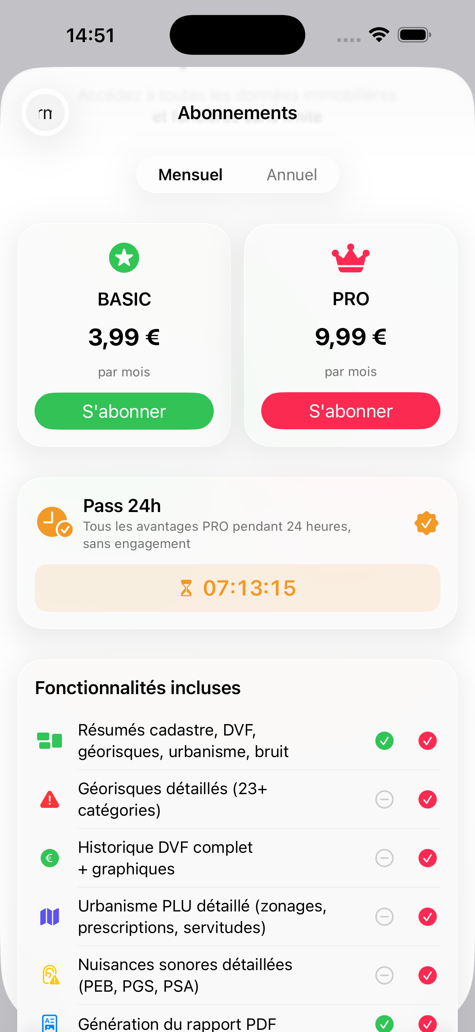The image size is (475, 1032).
Task: Tap the green euro Historique DVF icon
Action: pos(50,858)
